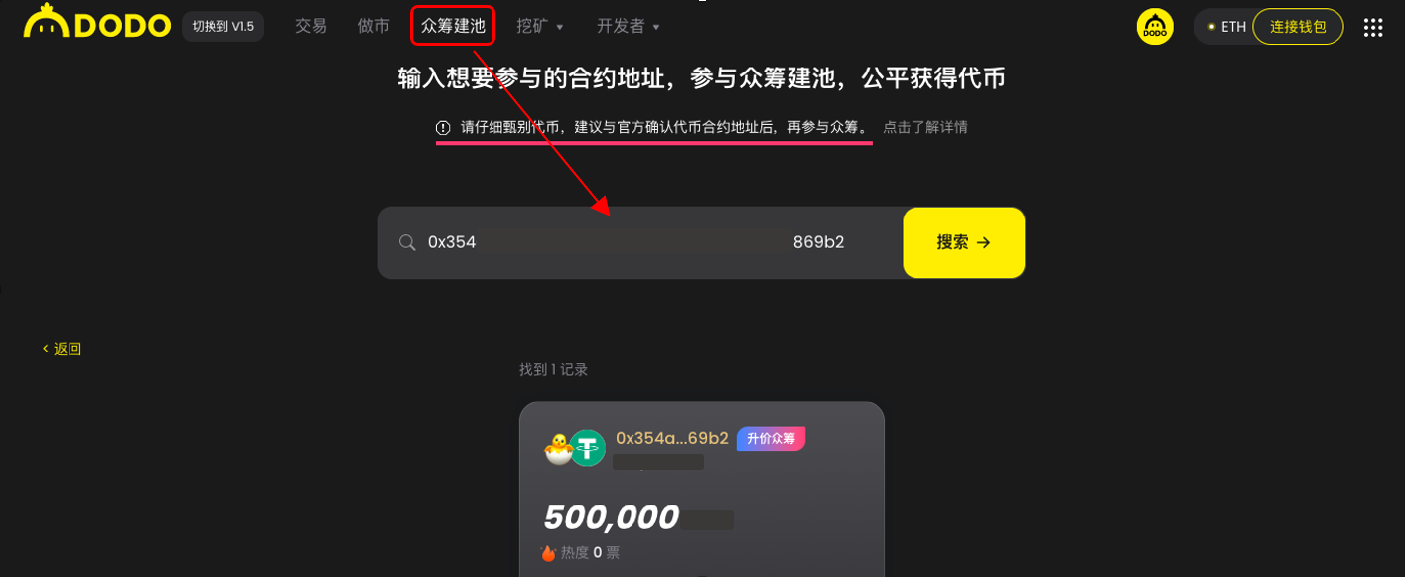This screenshot has height=577, width=1405.
Task: Click the Tether token icon on the card
Action: click(587, 448)
